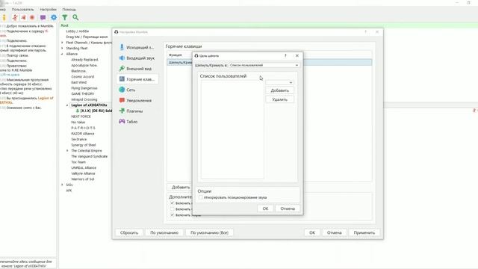Select the Горячие клавиши settings section
This screenshot has height=269, width=478.
(x=137, y=79)
